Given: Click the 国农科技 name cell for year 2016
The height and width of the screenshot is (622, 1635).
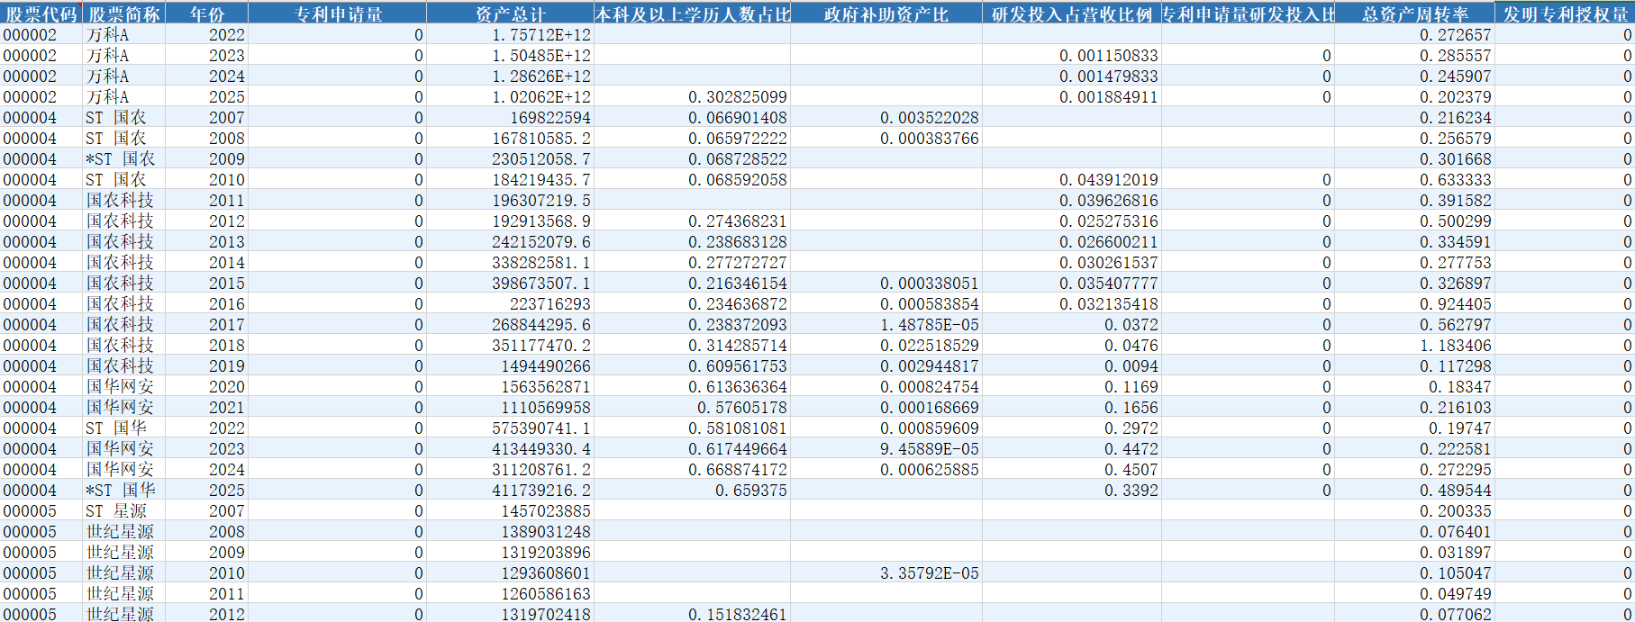Looking at the screenshot, I should (124, 303).
